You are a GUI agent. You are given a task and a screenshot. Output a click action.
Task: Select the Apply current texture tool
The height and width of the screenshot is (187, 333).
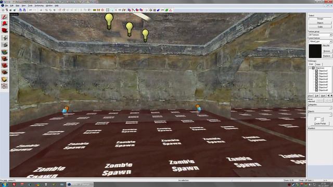click(x=5, y=59)
